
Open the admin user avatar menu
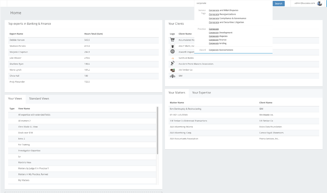320,4
